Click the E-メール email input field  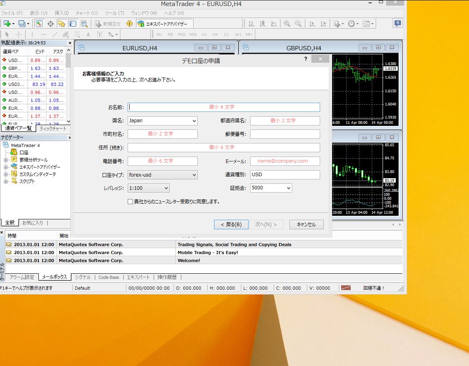[x=285, y=161]
